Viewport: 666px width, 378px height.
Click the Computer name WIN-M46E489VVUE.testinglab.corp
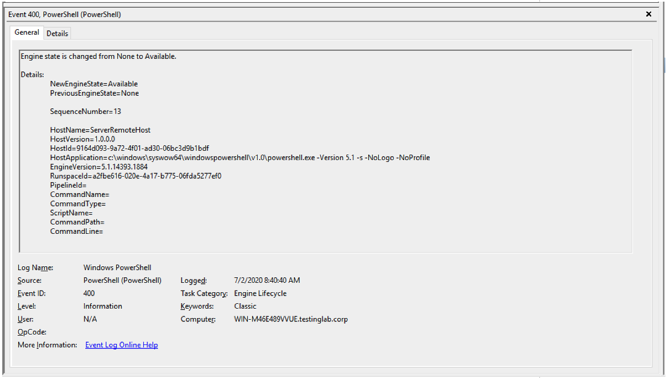coord(291,319)
